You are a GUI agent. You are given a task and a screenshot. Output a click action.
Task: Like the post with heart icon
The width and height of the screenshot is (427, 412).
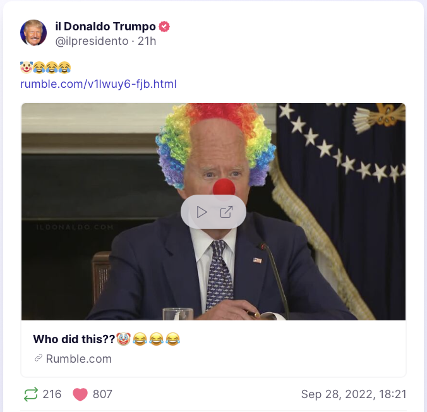click(80, 394)
